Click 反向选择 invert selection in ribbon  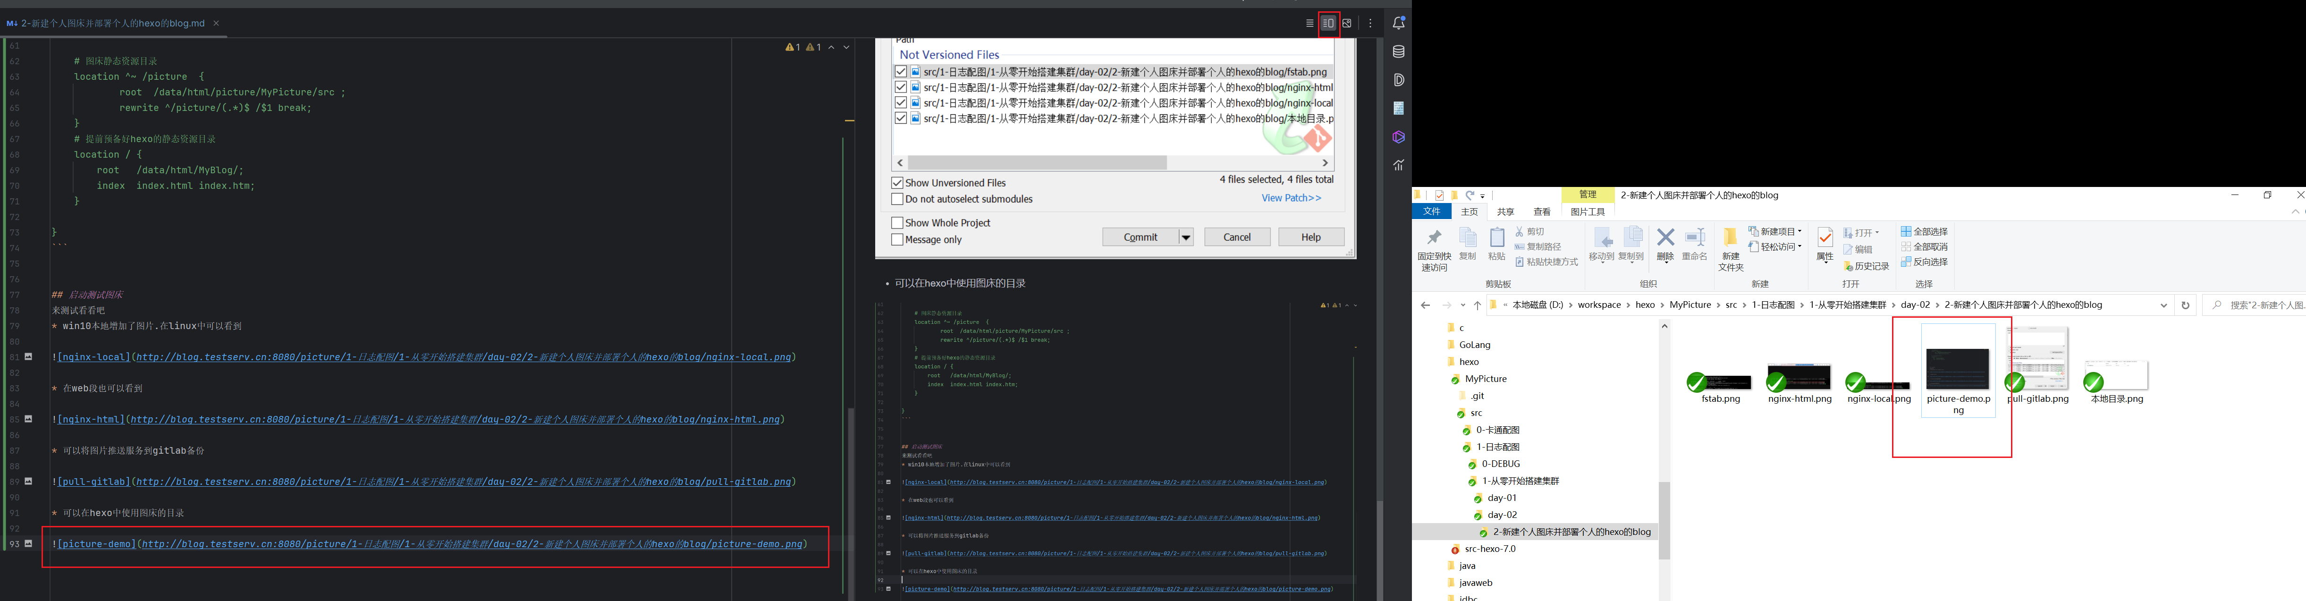pyautogui.click(x=1925, y=262)
